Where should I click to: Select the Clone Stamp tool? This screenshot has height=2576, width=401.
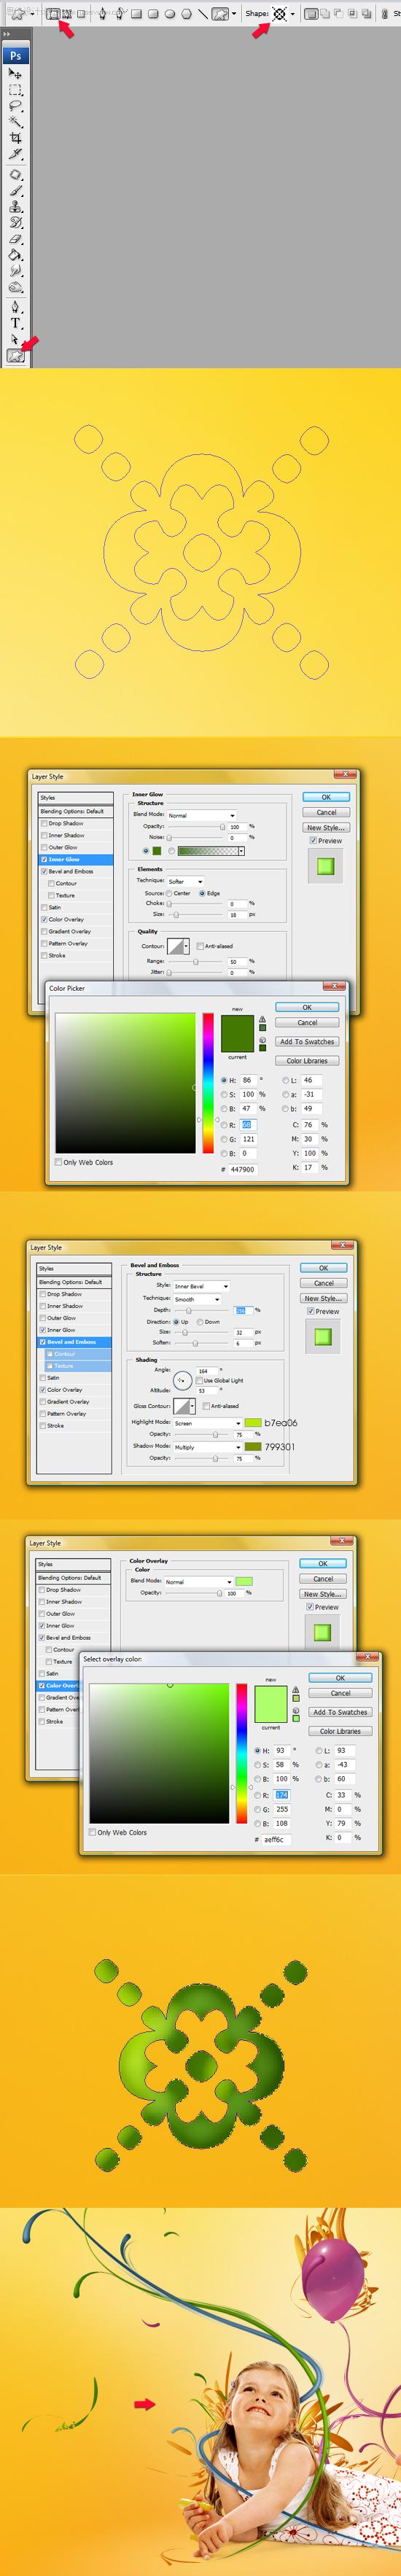tap(15, 207)
